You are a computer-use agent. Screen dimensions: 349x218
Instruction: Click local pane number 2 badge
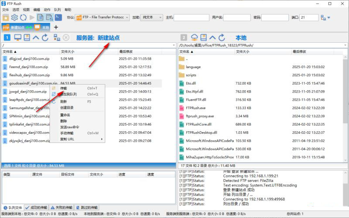click(183, 37)
